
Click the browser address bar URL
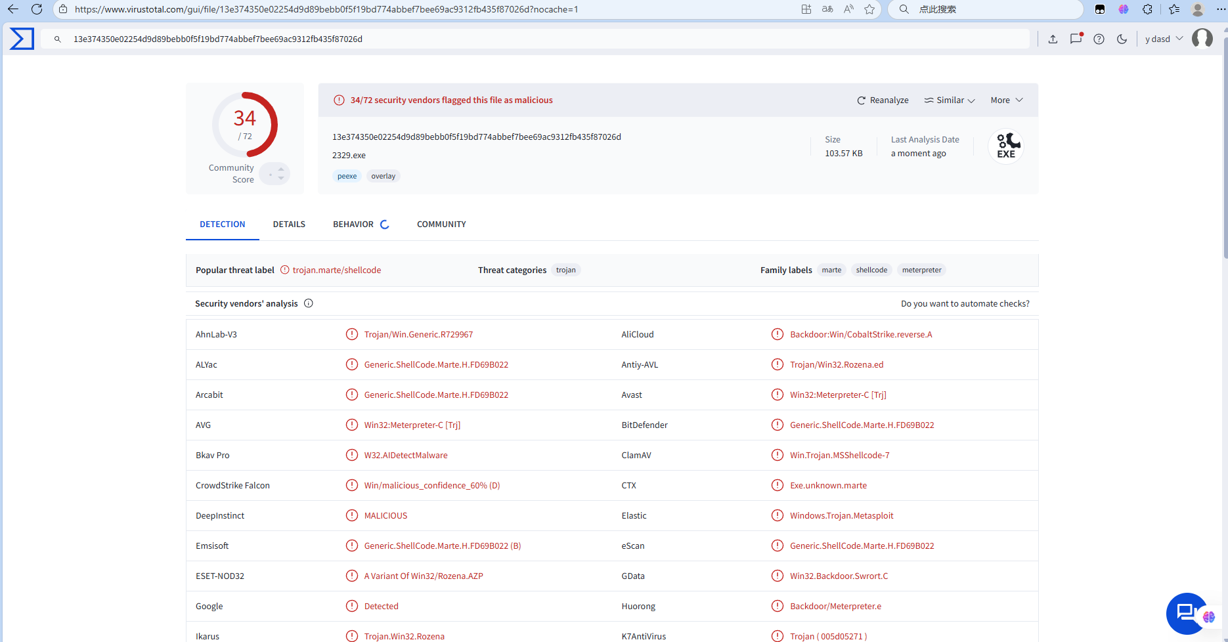(x=326, y=9)
